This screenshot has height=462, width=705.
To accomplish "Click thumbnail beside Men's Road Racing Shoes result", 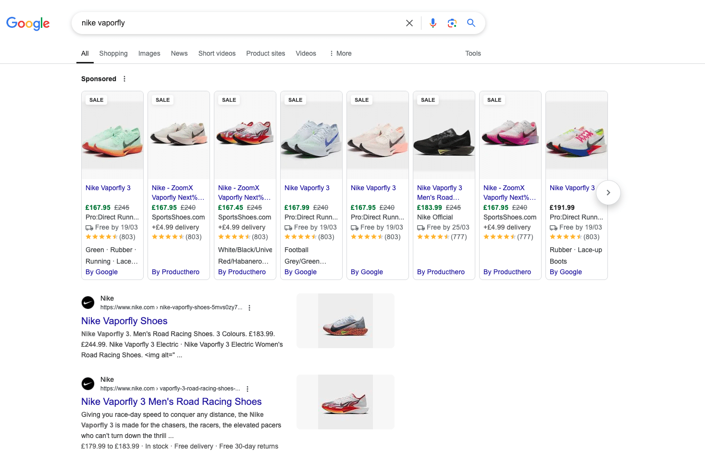I will pyautogui.click(x=346, y=402).
